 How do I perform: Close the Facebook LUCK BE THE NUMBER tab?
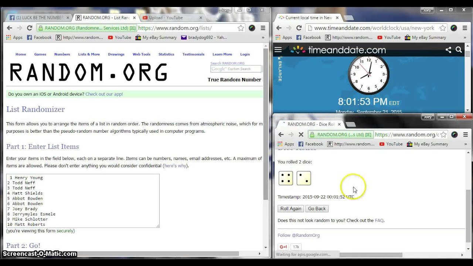[x=68, y=17]
